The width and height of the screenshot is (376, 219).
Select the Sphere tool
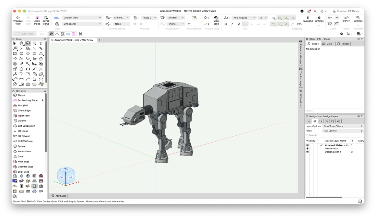(21, 146)
